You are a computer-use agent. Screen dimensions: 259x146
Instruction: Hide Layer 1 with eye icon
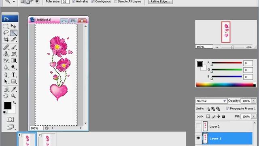(x=198, y=138)
